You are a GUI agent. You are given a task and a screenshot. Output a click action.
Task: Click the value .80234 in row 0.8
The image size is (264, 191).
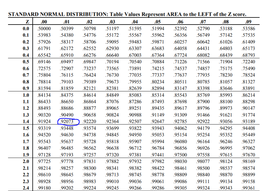158,82
